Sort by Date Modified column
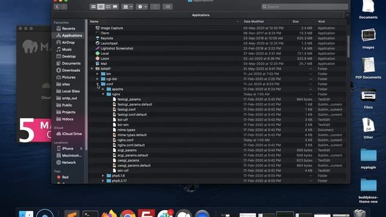The image size is (386, 217). click(x=265, y=22)
